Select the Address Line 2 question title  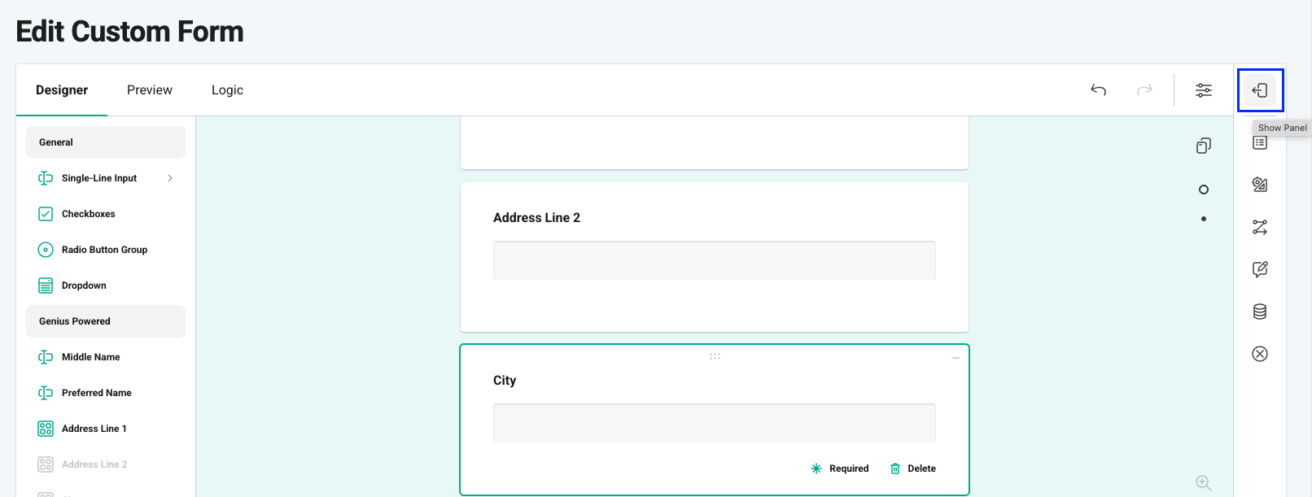(536, 218)
